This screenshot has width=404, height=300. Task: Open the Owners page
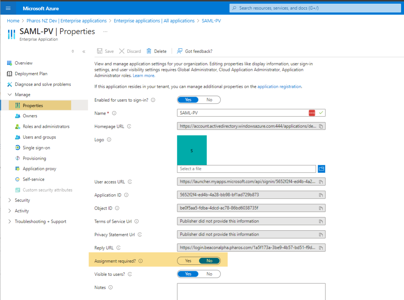30,116
